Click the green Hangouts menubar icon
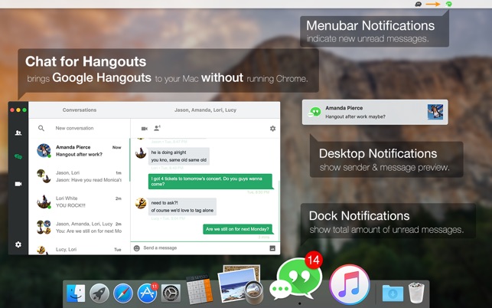Image resolution: width=492 pixels, height=308 pixels. pyautogui.click(x=448, y=4)
